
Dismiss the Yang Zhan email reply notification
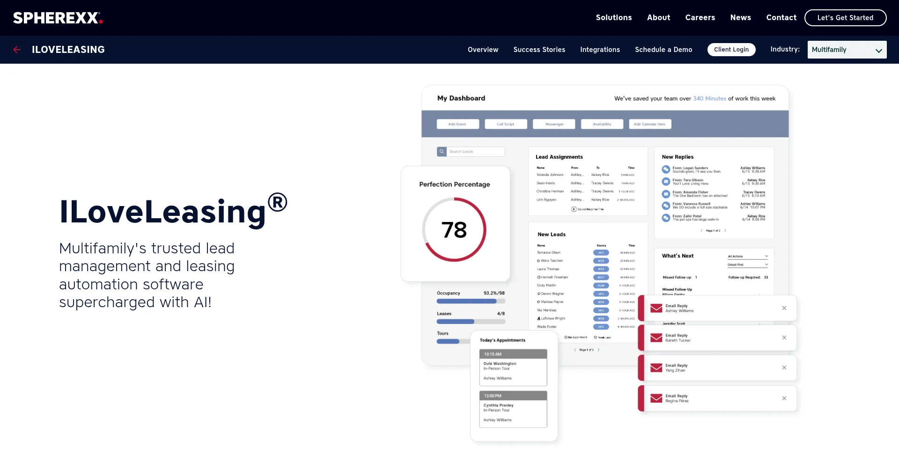click(784, 368)
